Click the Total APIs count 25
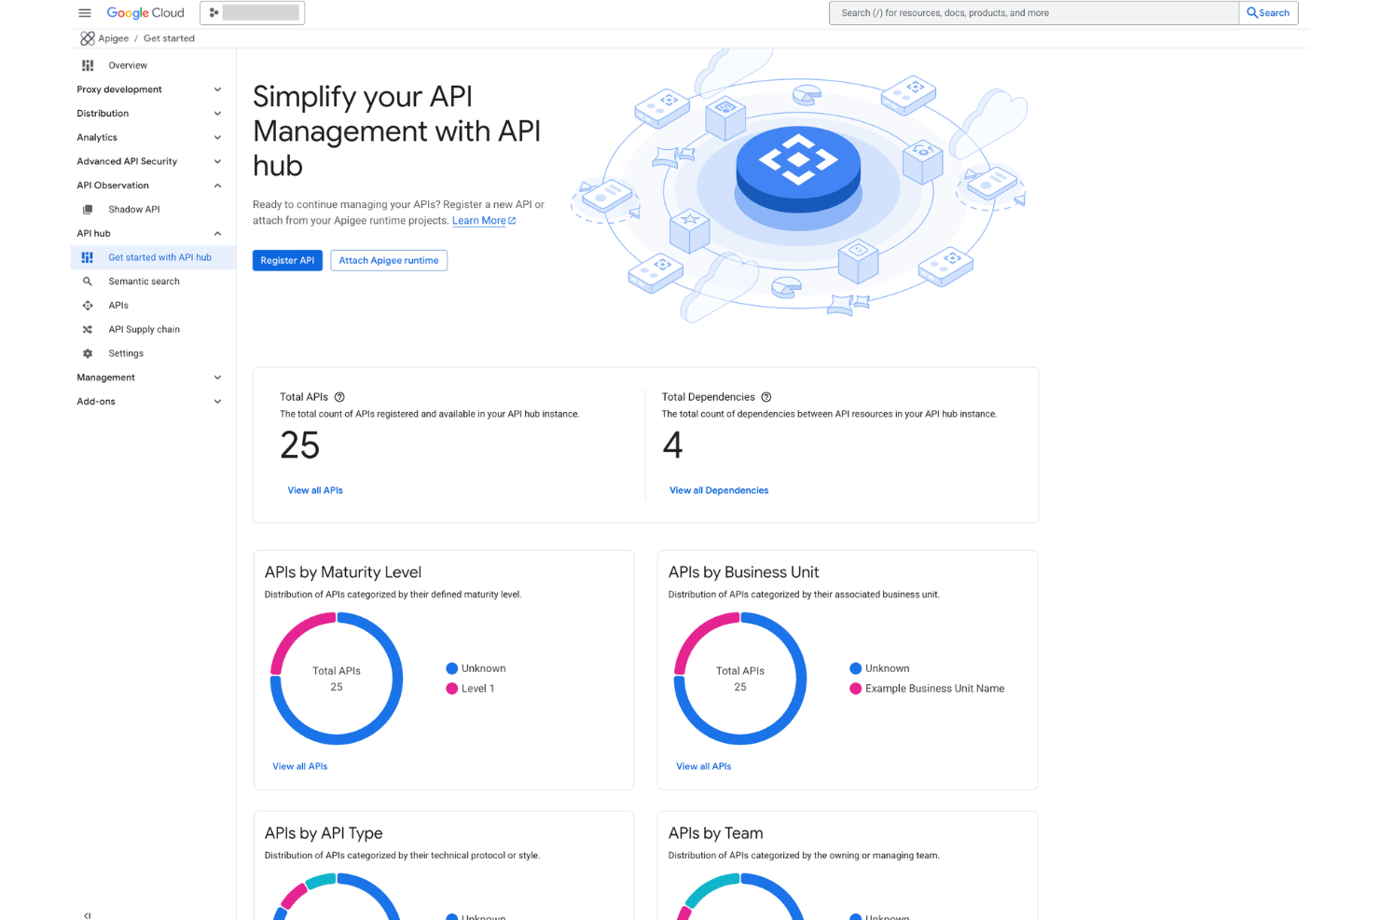 [x=300, y=446]
